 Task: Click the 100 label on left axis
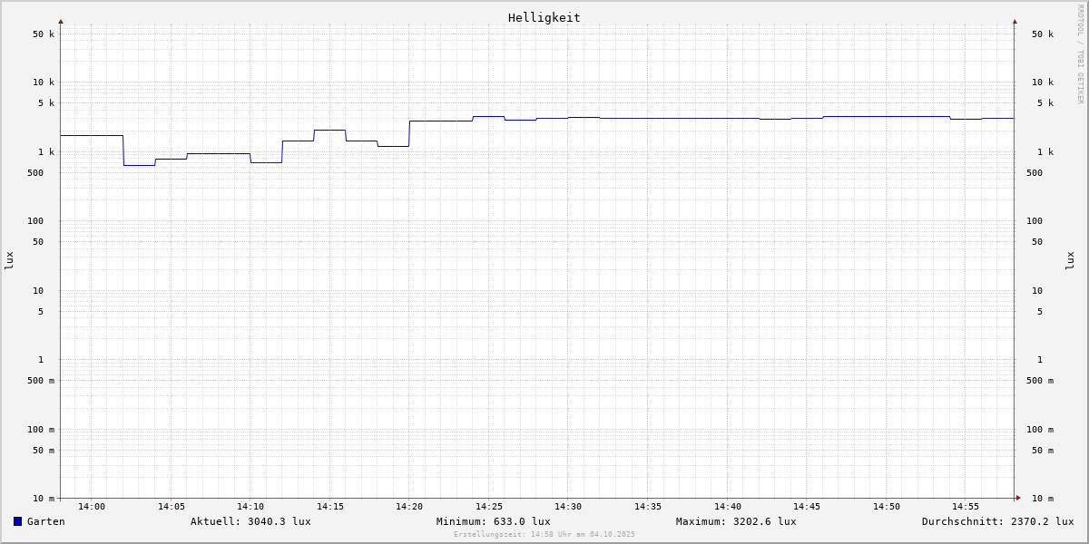tap(35, 221)
